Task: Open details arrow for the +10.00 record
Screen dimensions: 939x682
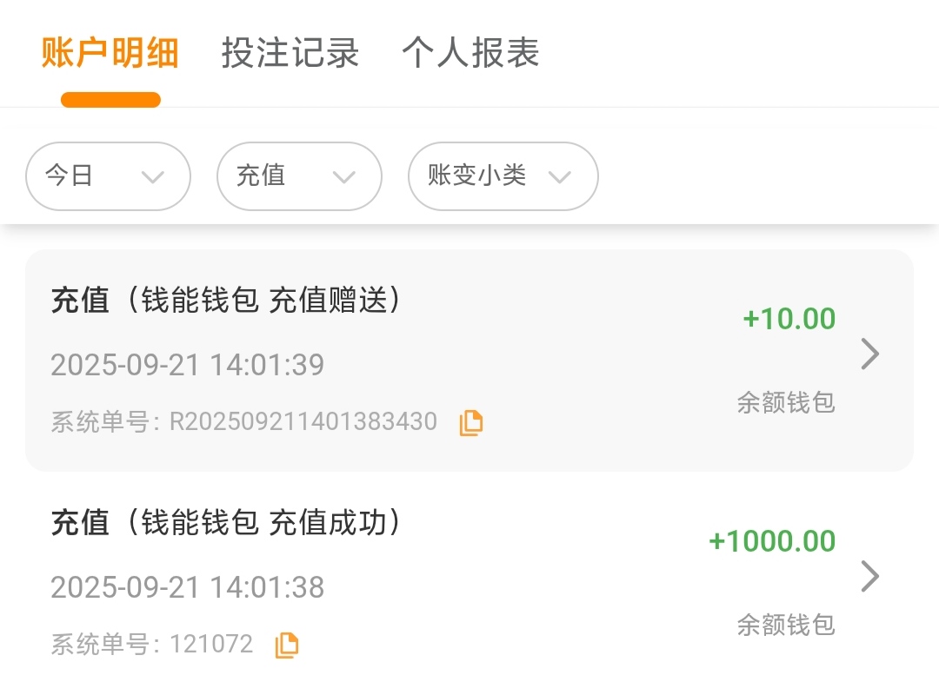Action: (869, 354)
